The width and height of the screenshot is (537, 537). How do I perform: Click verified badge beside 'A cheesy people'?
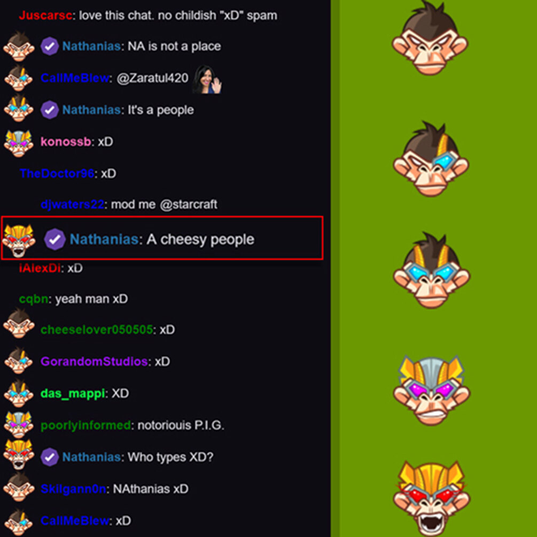tap(55, 239)
